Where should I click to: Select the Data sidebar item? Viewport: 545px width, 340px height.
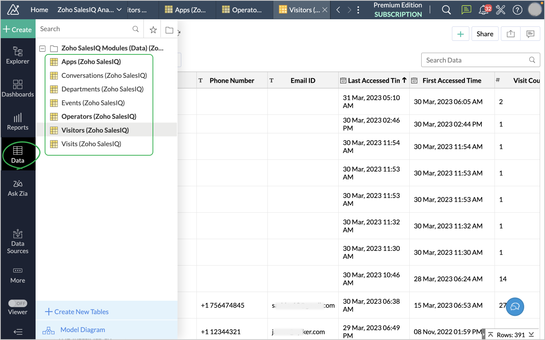tap(18, 154)
